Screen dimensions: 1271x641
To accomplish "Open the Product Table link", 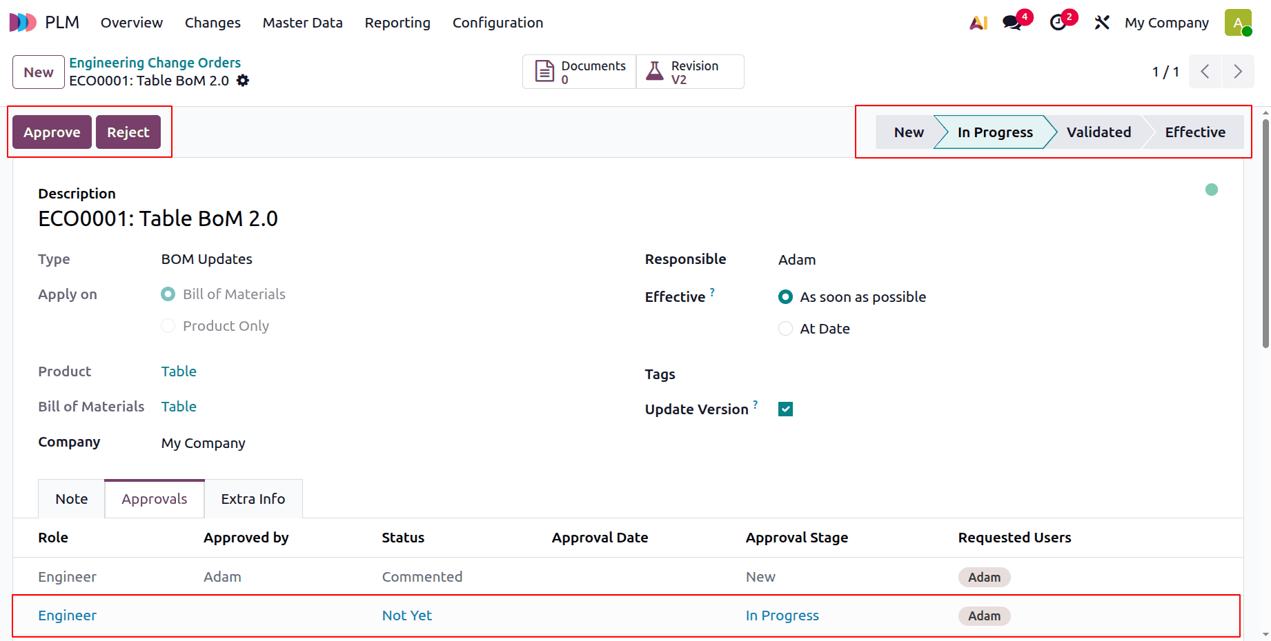I will point(179,372).
